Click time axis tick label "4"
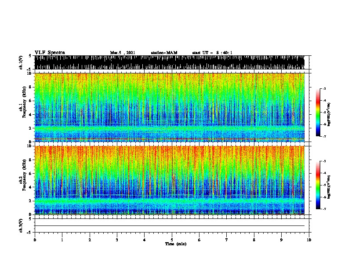The height and width of the screenshot is (269, 348). click(145, 240)
